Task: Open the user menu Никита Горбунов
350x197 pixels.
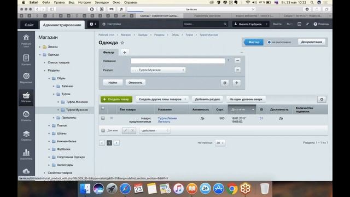Action: (250, 24)
